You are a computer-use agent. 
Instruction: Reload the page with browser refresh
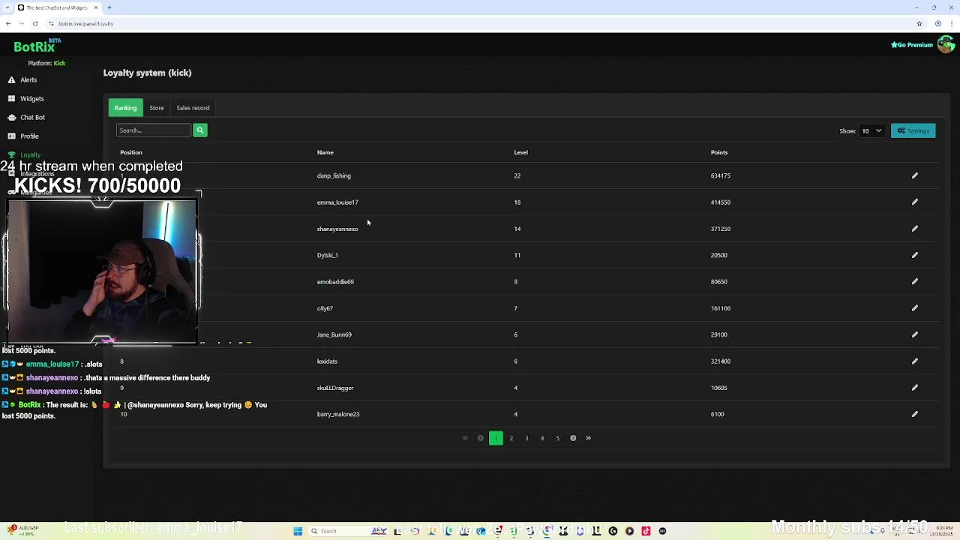(x=34, y=23)
